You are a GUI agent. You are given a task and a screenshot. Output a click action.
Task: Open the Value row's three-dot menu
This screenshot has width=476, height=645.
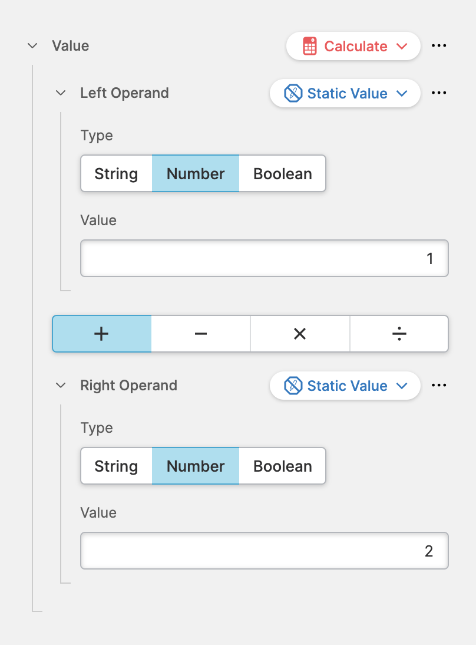(439, 46)
